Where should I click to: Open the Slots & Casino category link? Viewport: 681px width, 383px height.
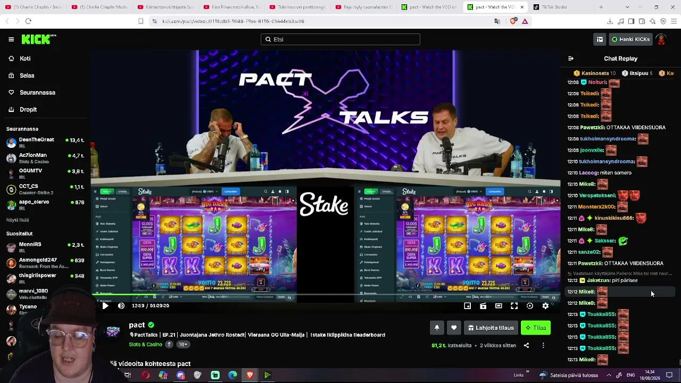(x=145, y=344)
